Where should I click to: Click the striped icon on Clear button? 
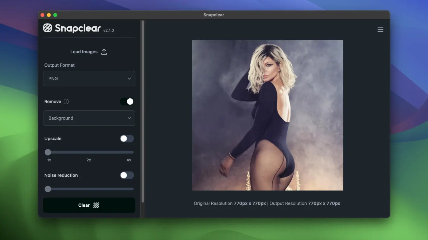[x=96, y=205]
